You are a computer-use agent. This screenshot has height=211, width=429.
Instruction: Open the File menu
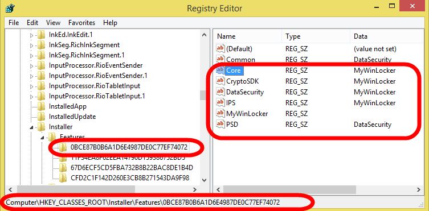click(x=14, y=23)
